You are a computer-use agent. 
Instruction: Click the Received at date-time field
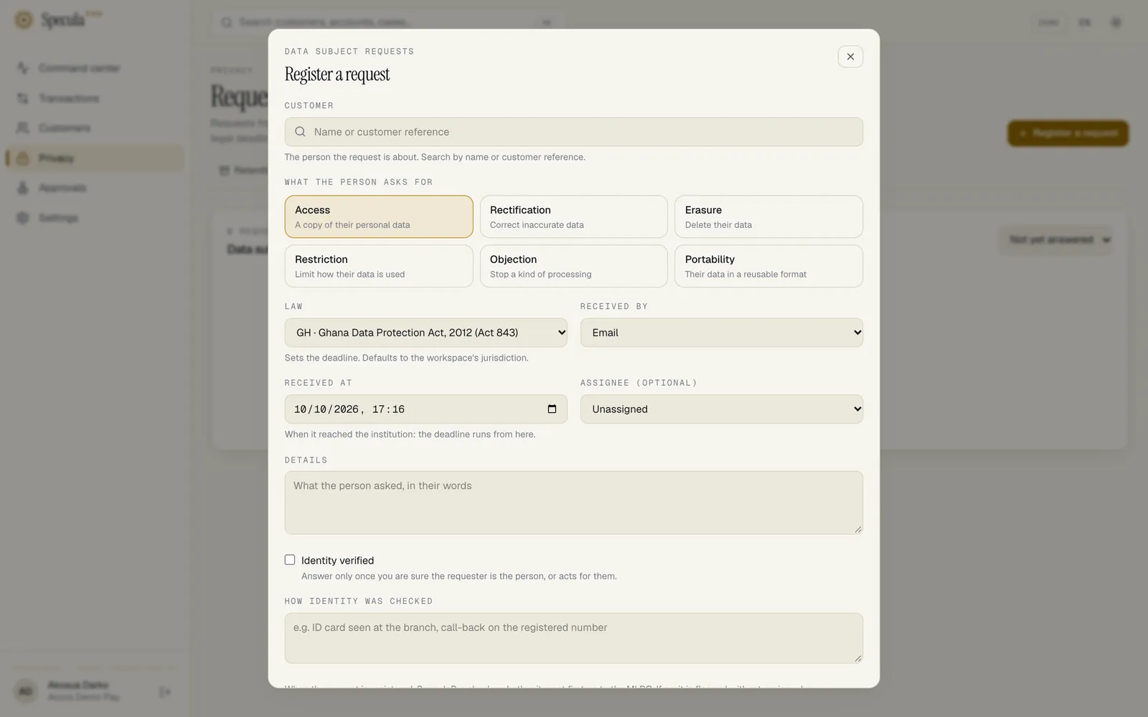click(426, 409)
